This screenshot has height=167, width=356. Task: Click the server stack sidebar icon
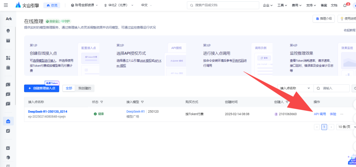tap(8, 68)
